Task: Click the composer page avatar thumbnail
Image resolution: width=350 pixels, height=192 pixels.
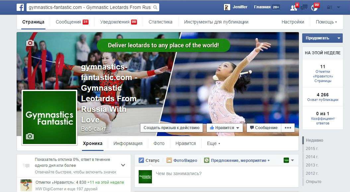Action: point(145,177)
